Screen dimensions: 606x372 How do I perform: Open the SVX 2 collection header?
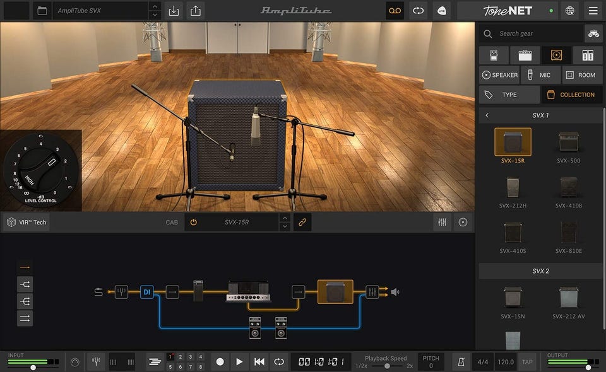[x=540, y=271]
